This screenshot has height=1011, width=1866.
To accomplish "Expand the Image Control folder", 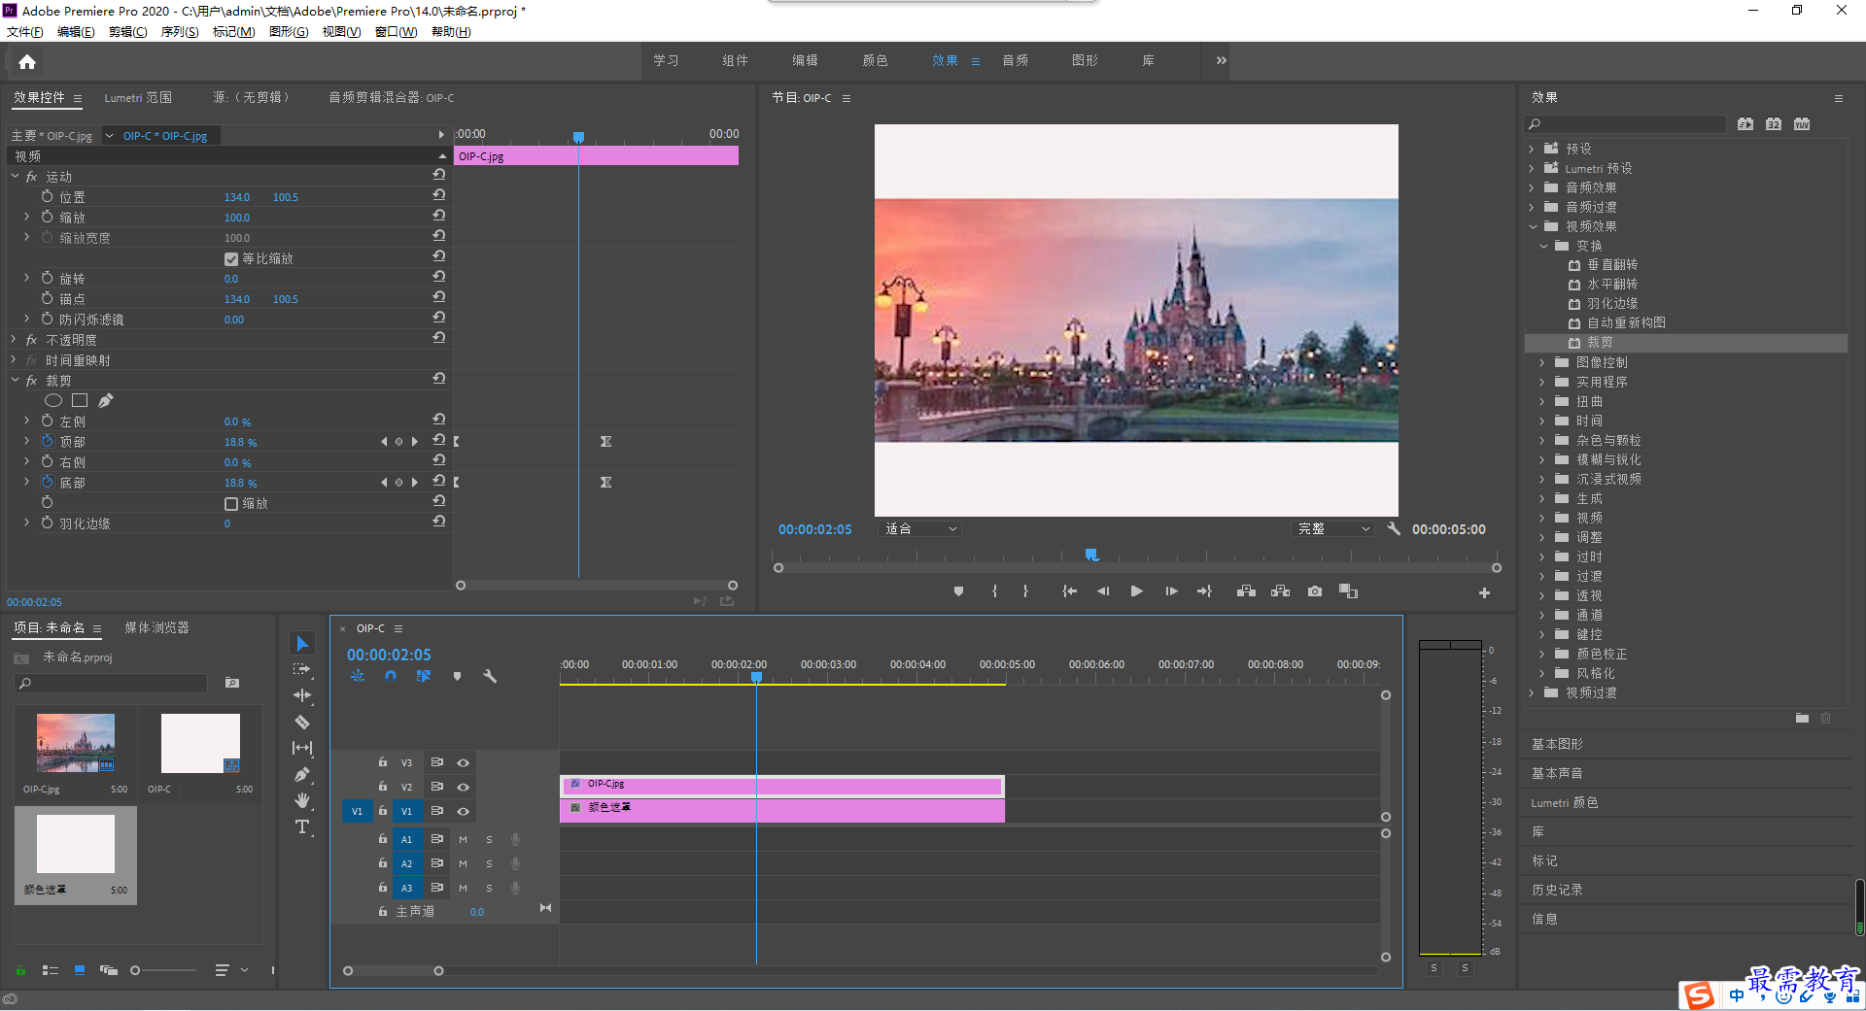I will (1542, 362).
